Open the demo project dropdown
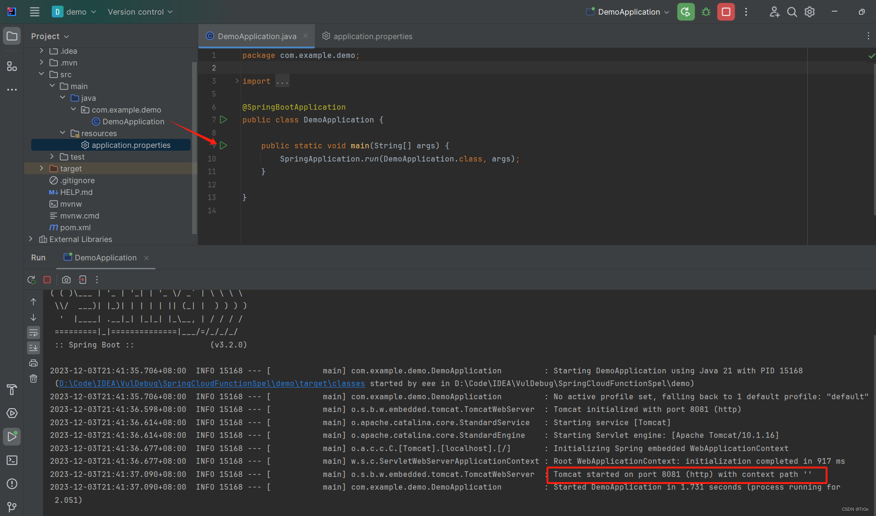 pos(74,12)
